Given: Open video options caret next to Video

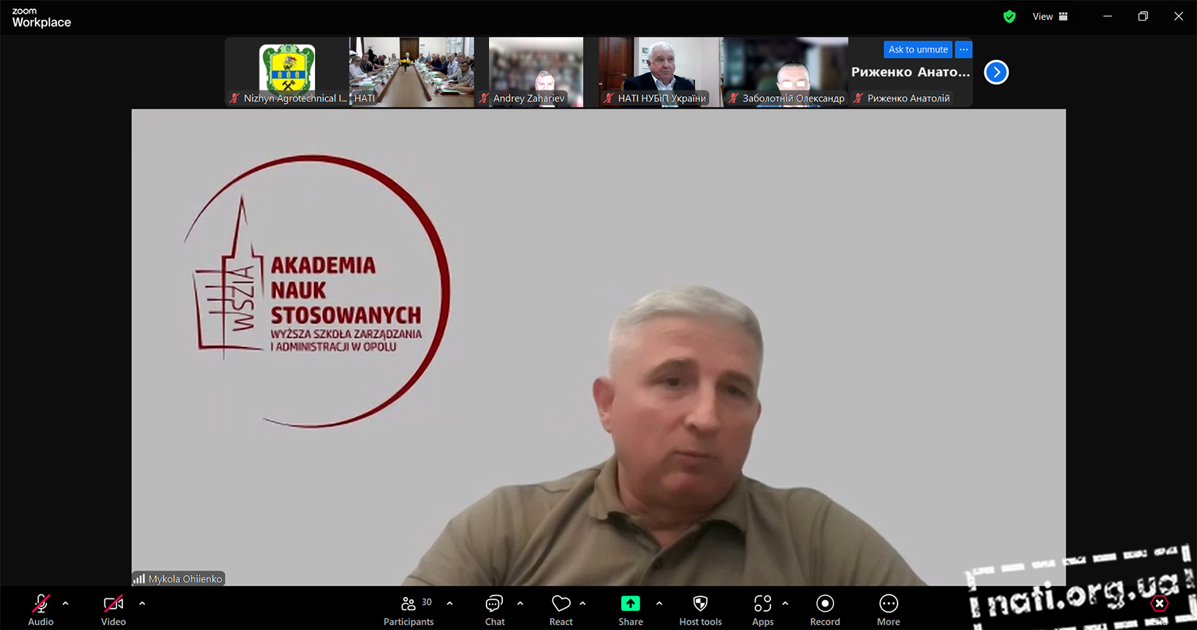Looking at the screenshot, I should (x=142, y=604).
